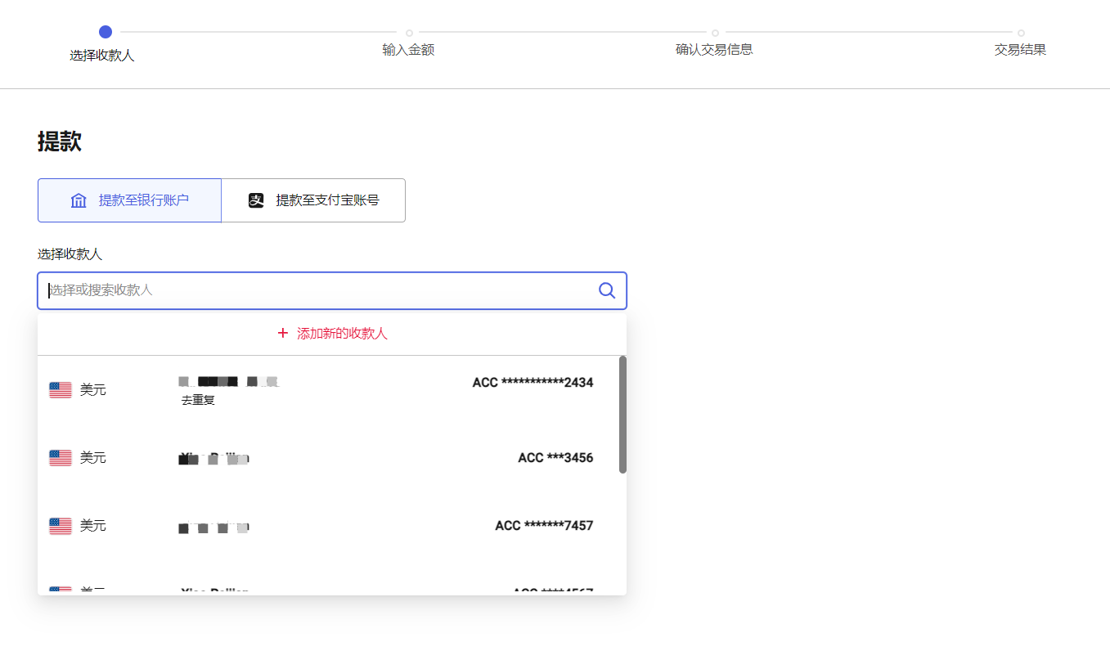Click the magnifier search icon
This screenshot has height=660, width=1110.
[606, 290]
